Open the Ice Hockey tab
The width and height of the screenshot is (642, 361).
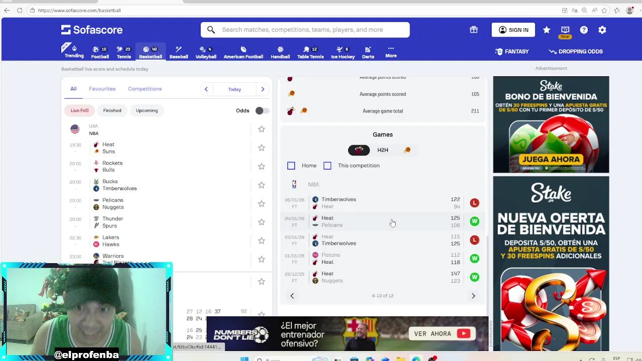click(343, 53)
